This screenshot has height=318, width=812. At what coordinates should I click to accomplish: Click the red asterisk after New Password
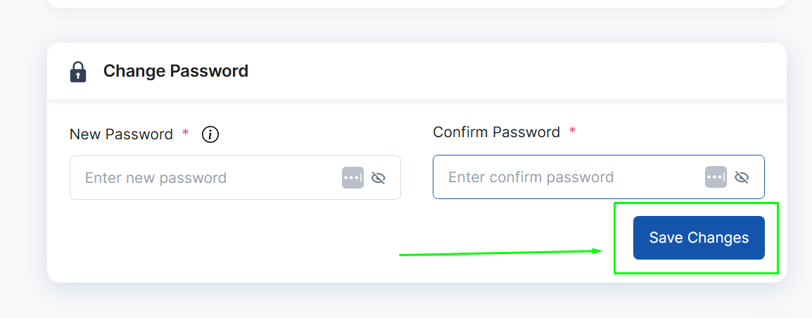click(x=185, y=134)
